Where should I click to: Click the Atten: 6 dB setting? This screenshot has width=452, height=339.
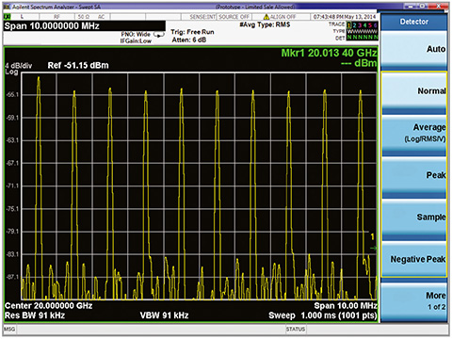coord(189,40)
